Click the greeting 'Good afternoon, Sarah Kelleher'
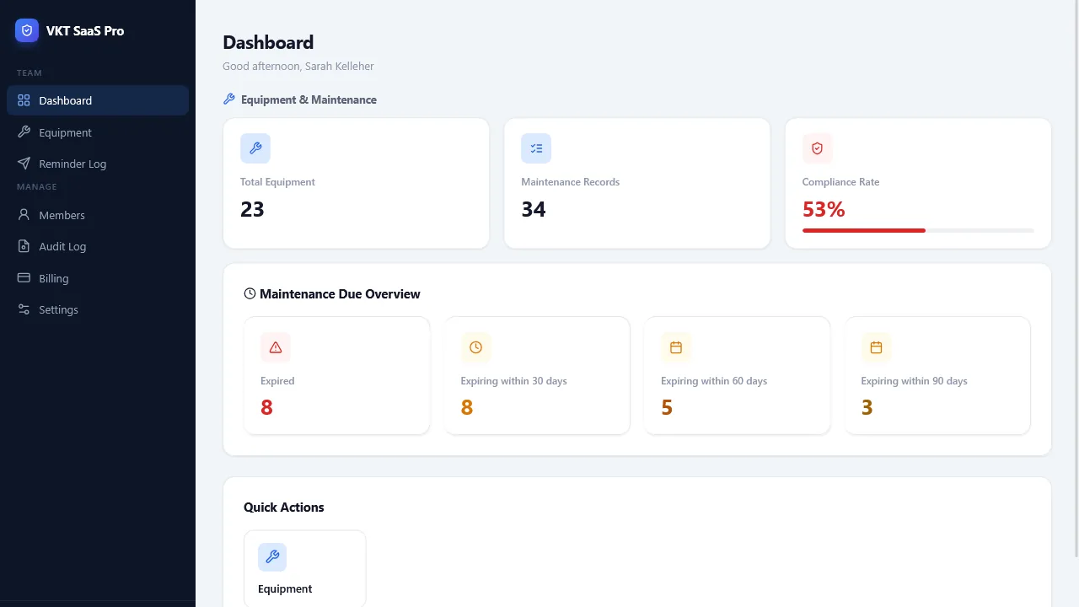The height and width of the screenshot is (607, 1079). coord(298,66)
